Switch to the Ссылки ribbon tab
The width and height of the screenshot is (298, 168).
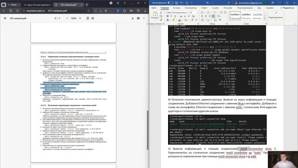[215, 8]
